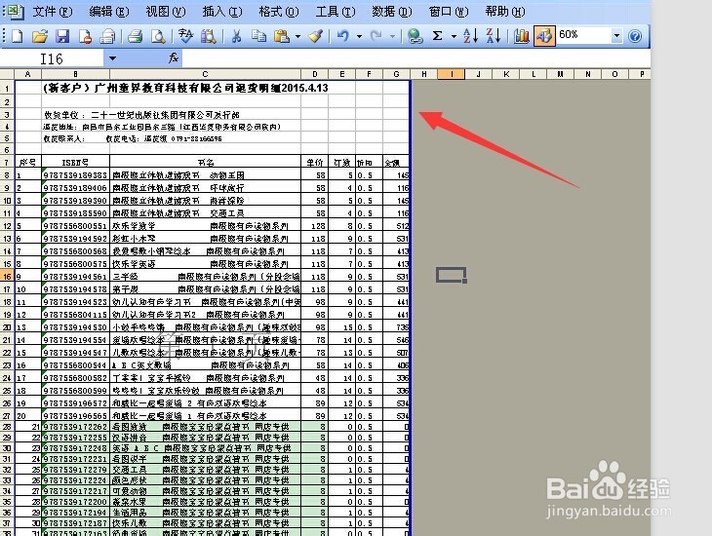Open the Chart Wizard icon
This screenshot has width=712, height=536.
(x=521, y=36)
